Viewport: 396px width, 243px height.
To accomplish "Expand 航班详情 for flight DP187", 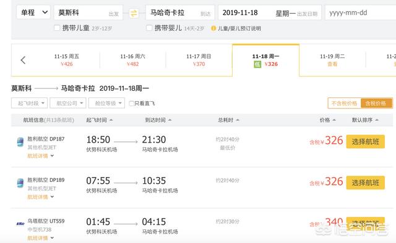I will [40, 156].
